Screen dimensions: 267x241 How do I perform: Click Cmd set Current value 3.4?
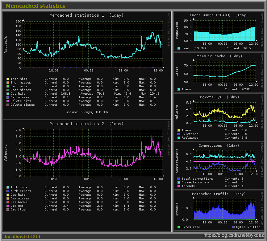pos(66,206)
